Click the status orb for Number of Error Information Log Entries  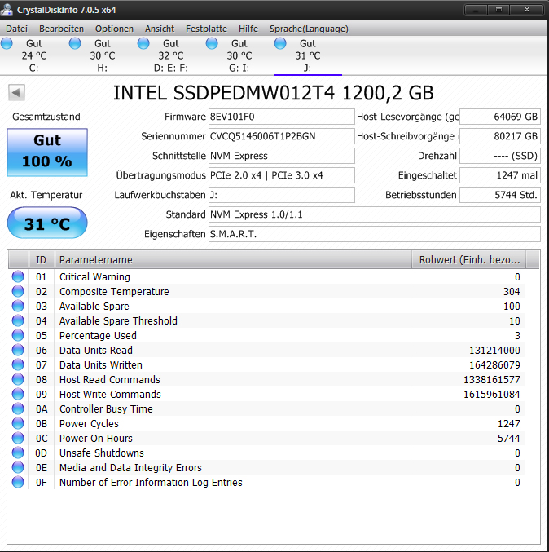(18, 482)
